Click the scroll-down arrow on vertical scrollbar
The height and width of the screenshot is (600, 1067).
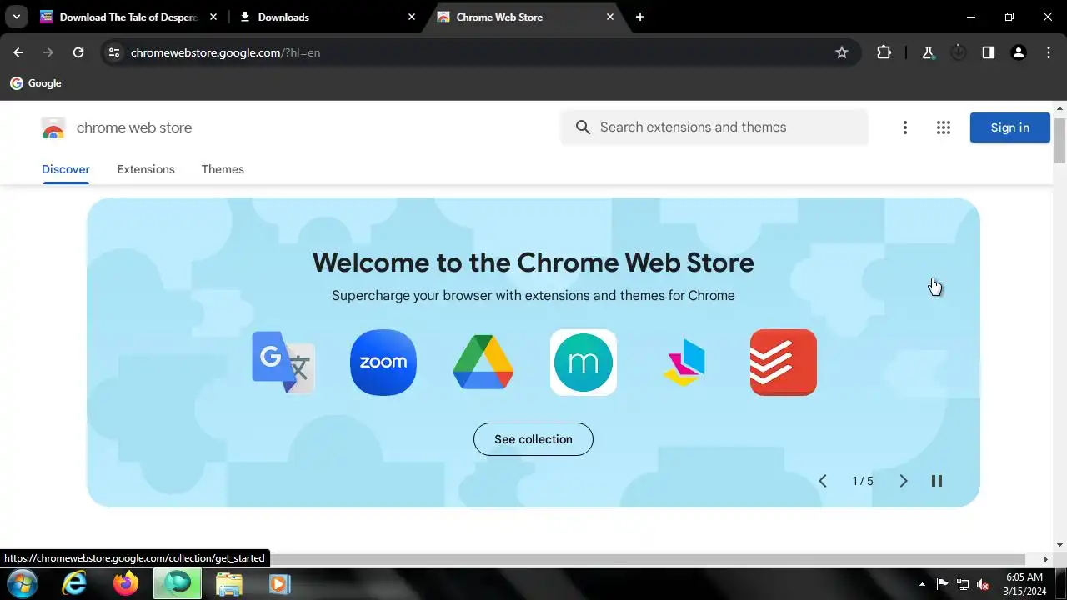point(1059,545)
